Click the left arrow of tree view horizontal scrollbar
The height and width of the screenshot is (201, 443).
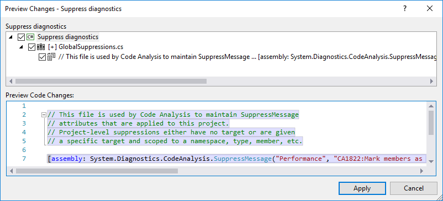pos(10,81)
